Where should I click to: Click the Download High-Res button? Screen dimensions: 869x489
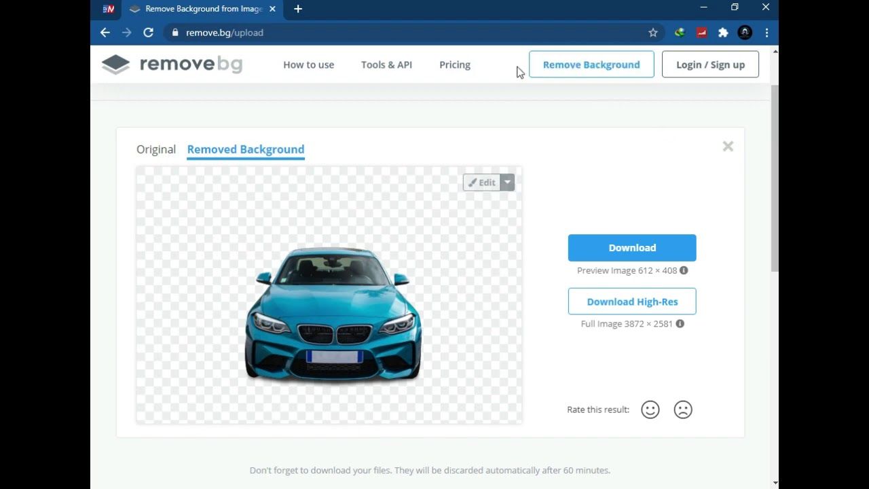point(632,302)
